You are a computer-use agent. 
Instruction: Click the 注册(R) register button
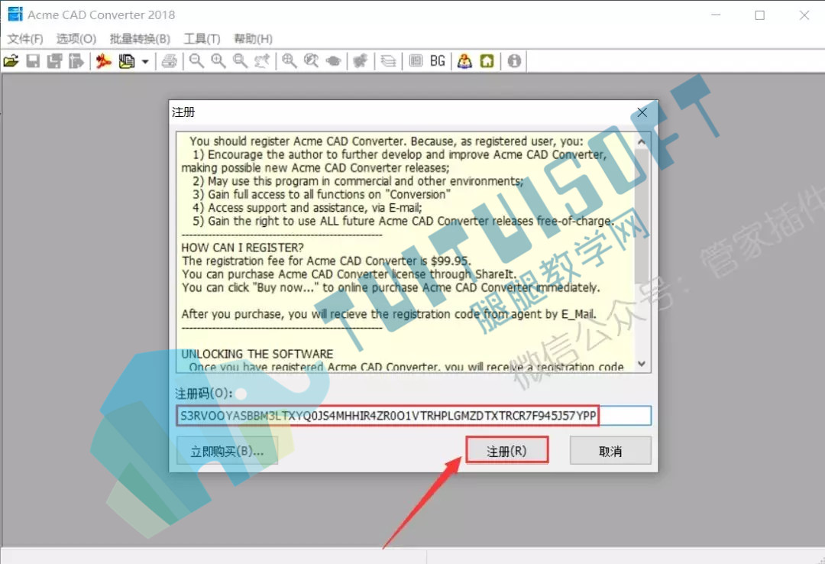506,451
